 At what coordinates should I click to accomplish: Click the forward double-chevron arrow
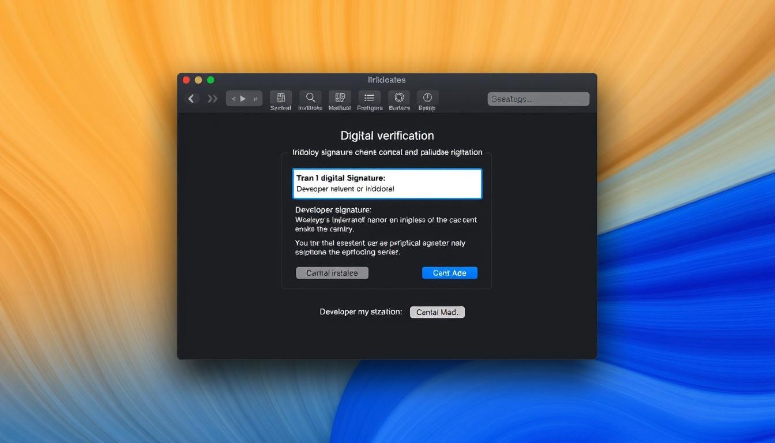(213, 99)
